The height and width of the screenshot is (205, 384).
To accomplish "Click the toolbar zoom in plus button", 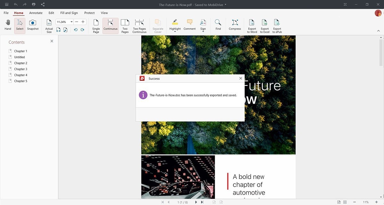I will pyautogui.click(x=83, y=22).
